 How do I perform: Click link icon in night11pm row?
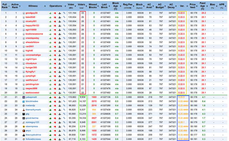click(64, 59)
